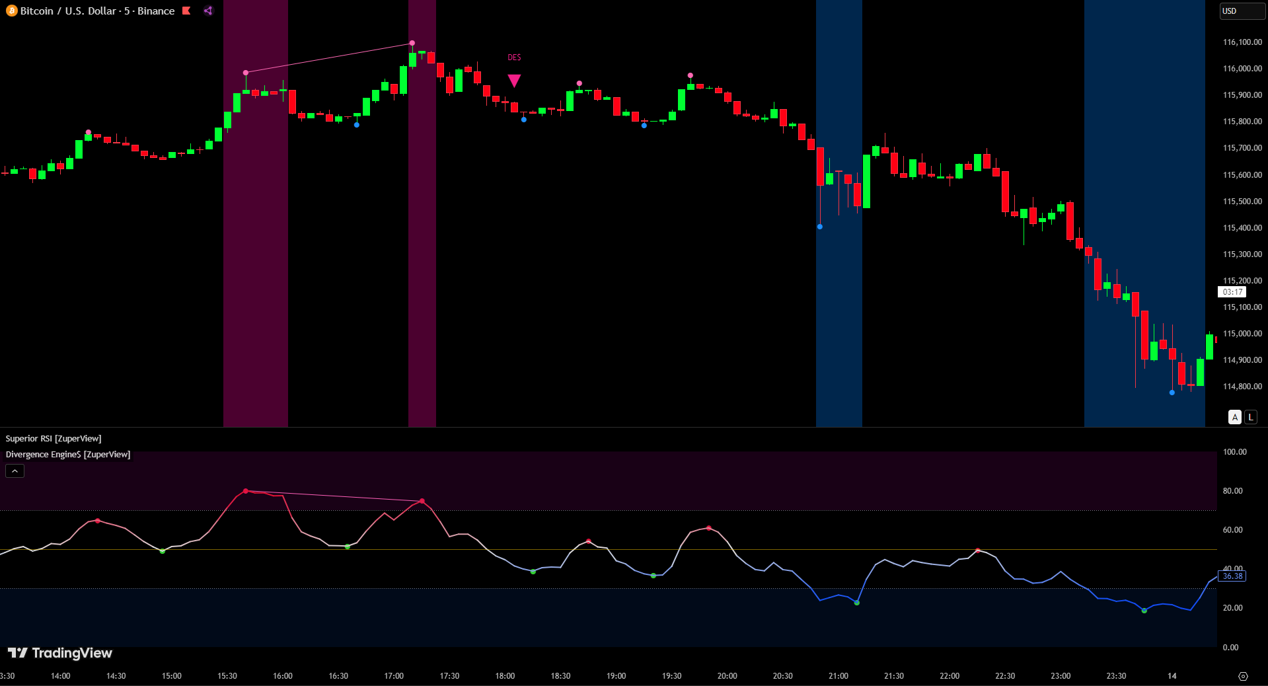Image resolution: width=1268 pixels, height=686 pixels.
Task: Open the USD currency selector
Action: (x=1242, y=11)
